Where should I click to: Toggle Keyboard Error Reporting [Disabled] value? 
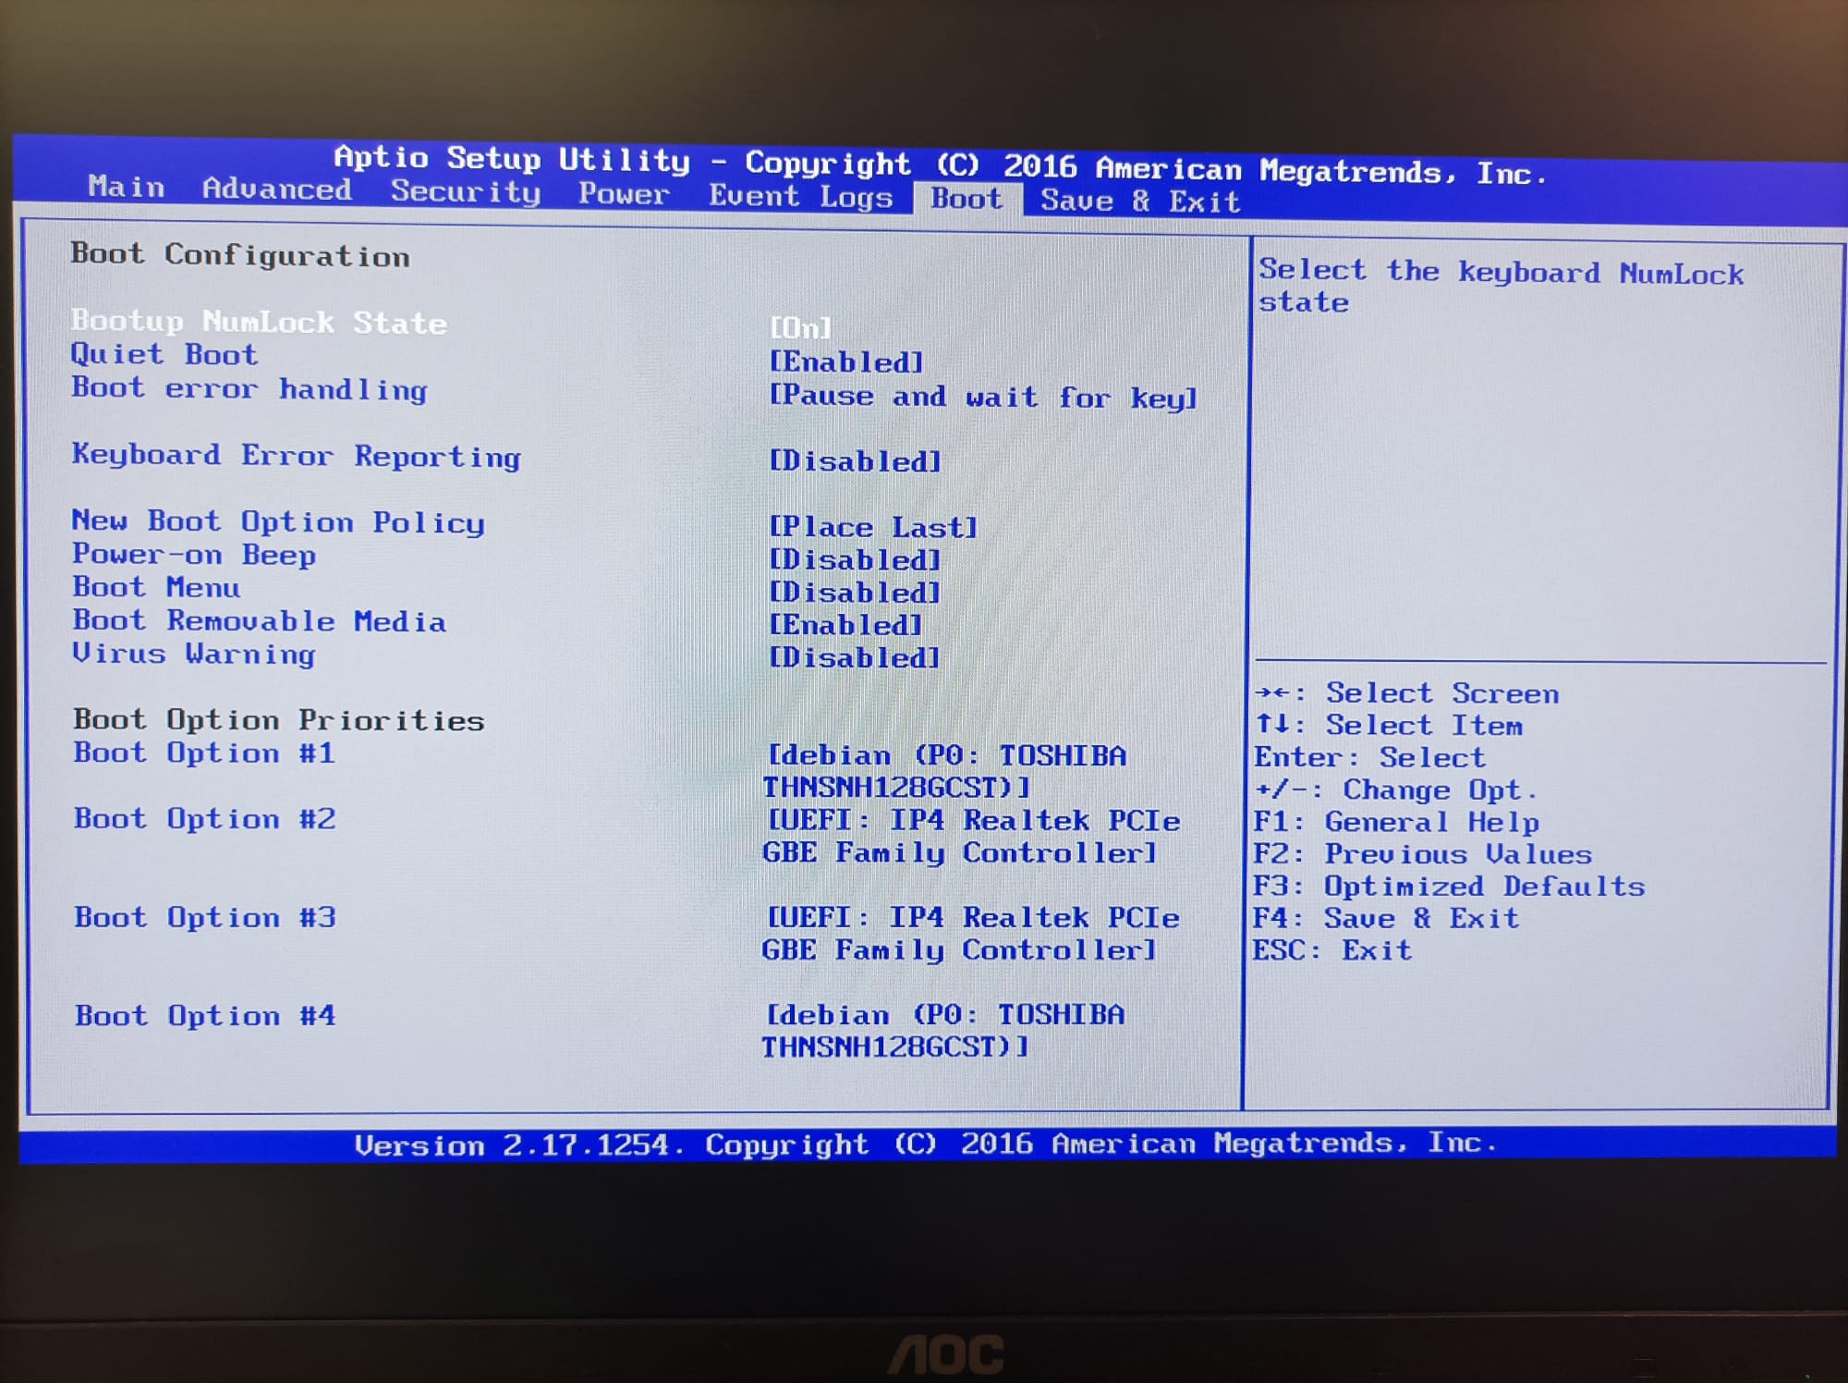coord(856,460)
